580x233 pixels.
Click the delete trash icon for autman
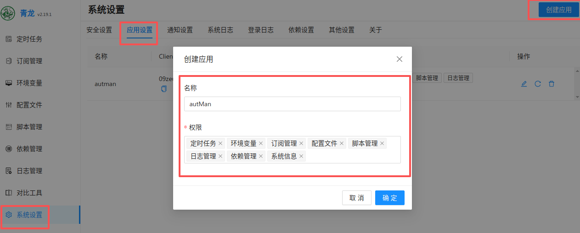click(552, 84)
